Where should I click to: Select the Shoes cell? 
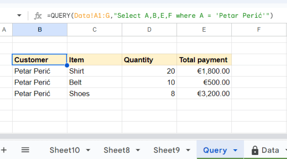pyautogui.click(x=94, y=93)
